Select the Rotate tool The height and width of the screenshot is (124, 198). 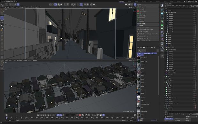[2, 21]
